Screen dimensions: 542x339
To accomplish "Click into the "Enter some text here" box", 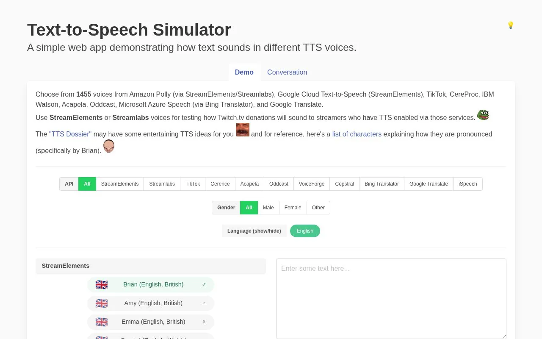I will pyautogui.click(x=391, y=299).
